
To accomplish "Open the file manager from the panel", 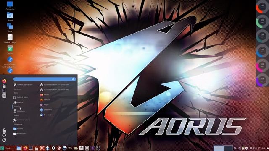I will coord(18,148).
